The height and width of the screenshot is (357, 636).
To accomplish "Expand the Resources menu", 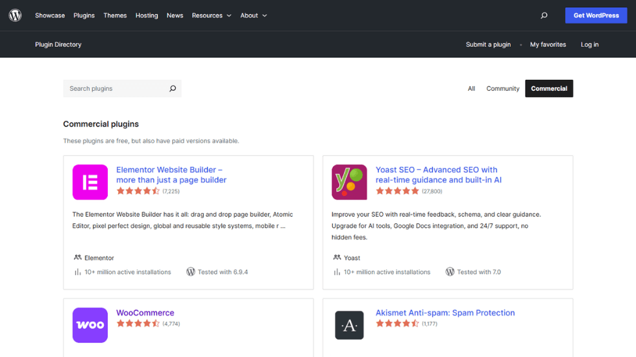I will (x=212, y=16).
